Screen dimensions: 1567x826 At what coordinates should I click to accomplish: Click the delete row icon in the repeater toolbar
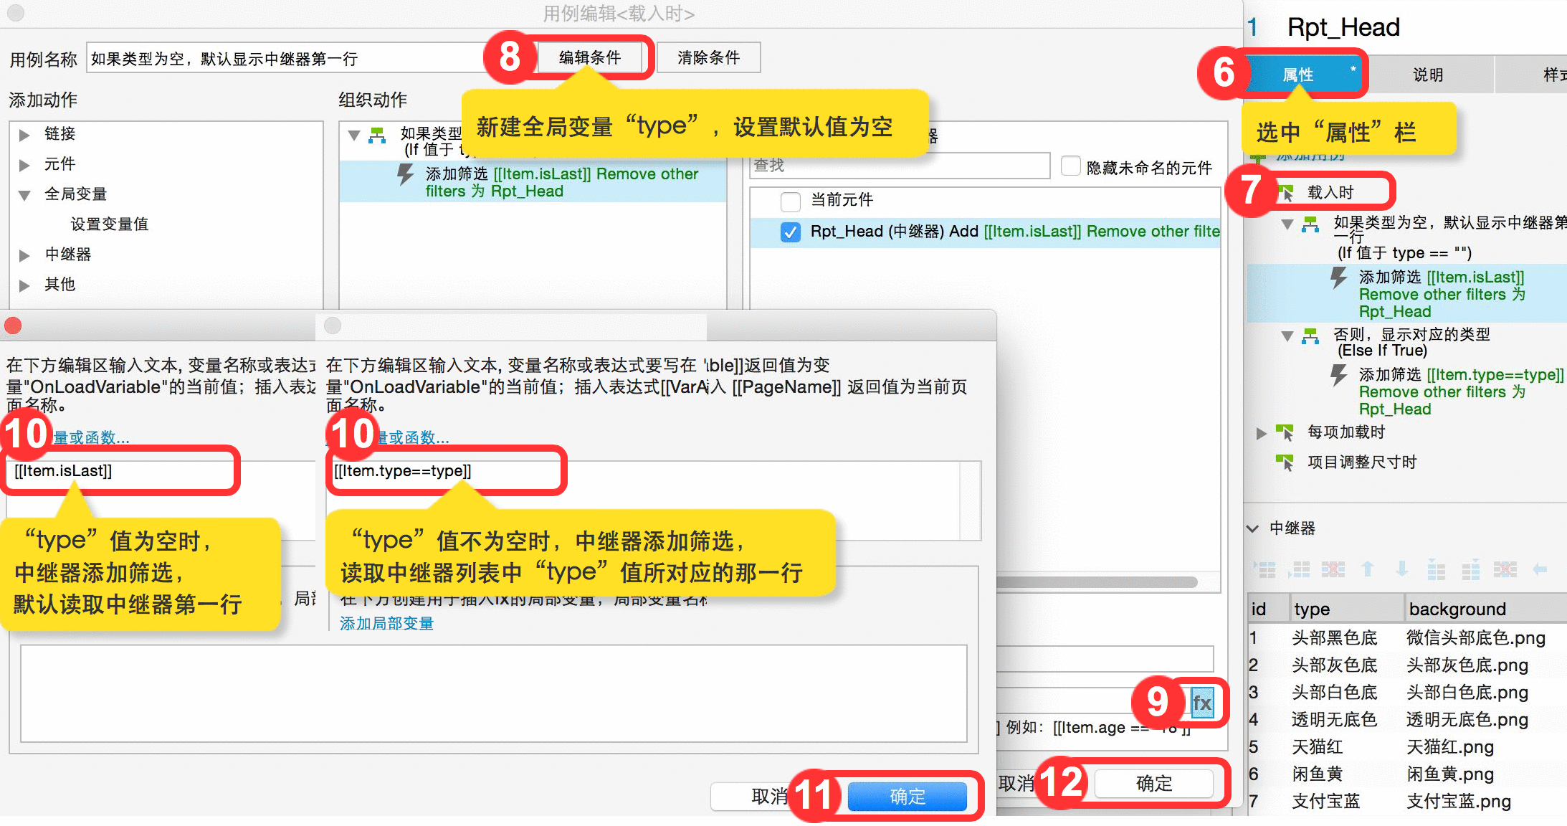coord(1333,570)
